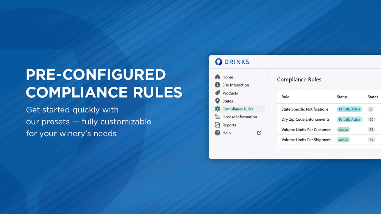Open Help using the external link icon
This screenshot has width=381, height=214.
tap(259, 133)
